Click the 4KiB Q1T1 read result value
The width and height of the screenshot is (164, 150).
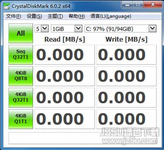[x=65, y=119]
